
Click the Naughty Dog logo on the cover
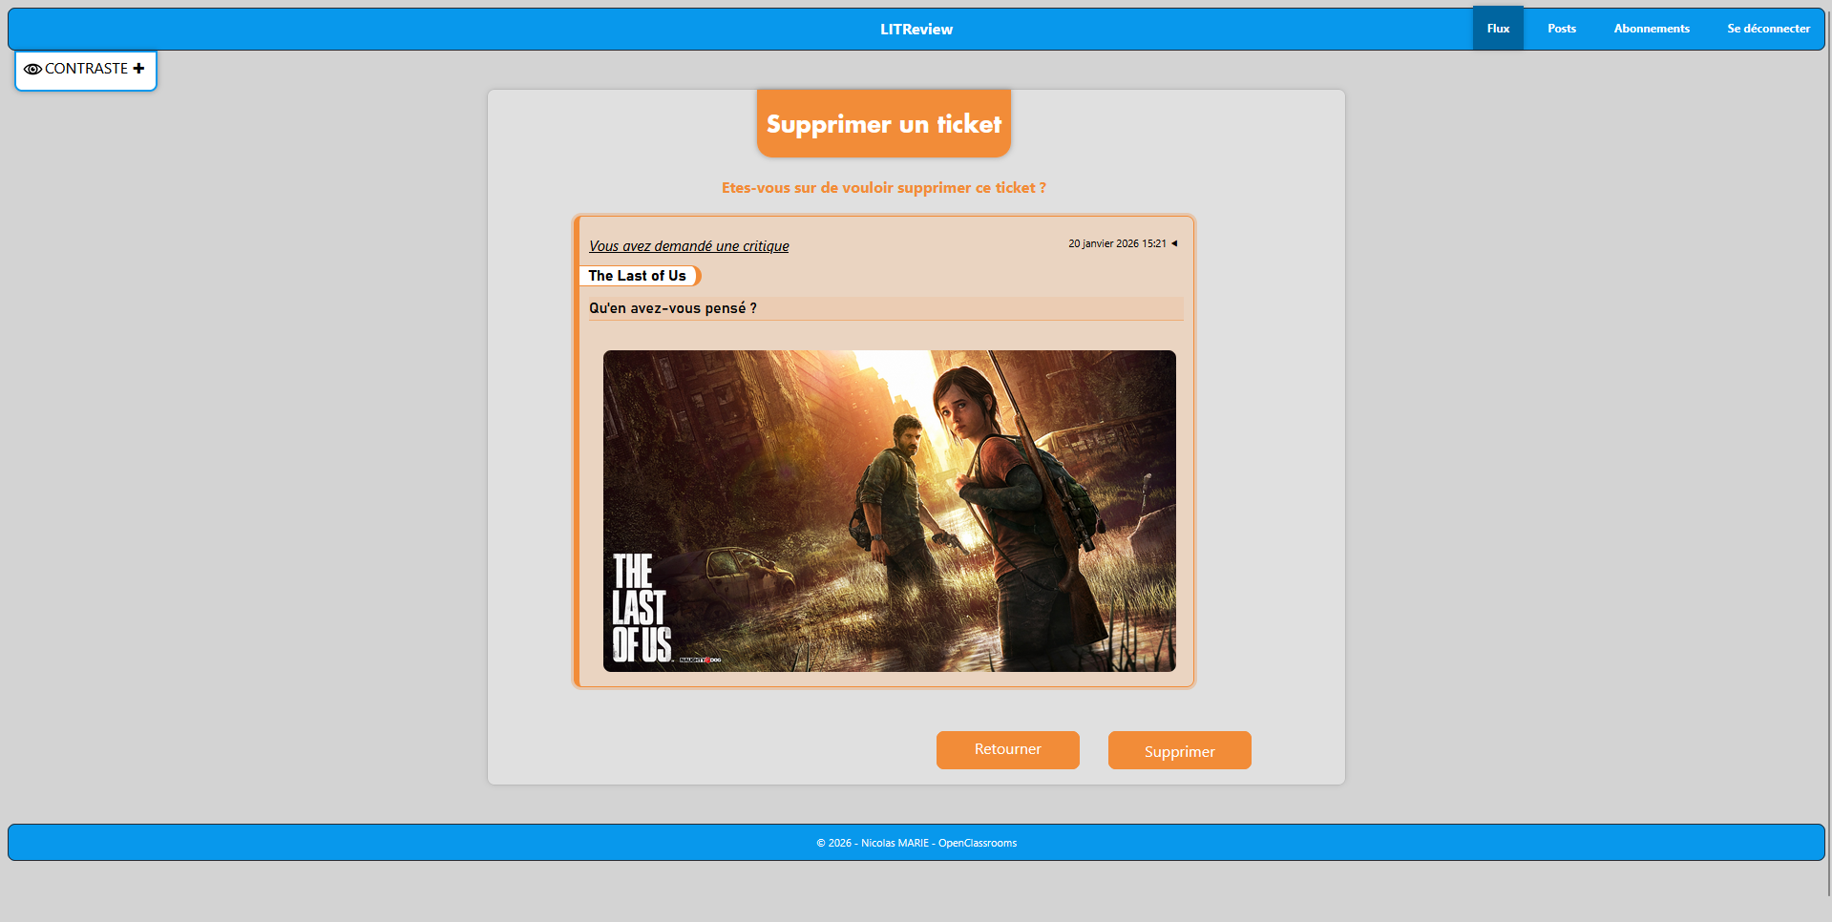coord(700,660)
